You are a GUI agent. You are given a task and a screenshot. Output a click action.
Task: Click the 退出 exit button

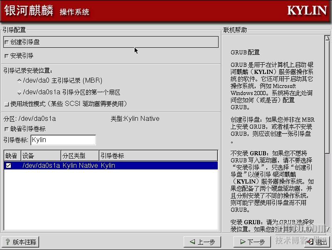point(317,242)
